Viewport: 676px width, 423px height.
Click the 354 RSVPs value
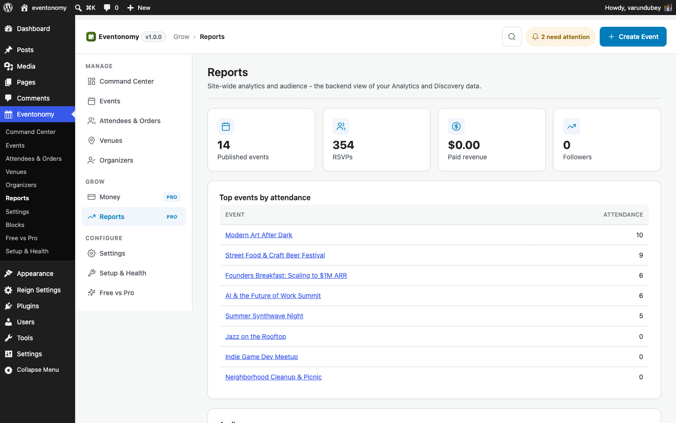(x=343, y=145)
